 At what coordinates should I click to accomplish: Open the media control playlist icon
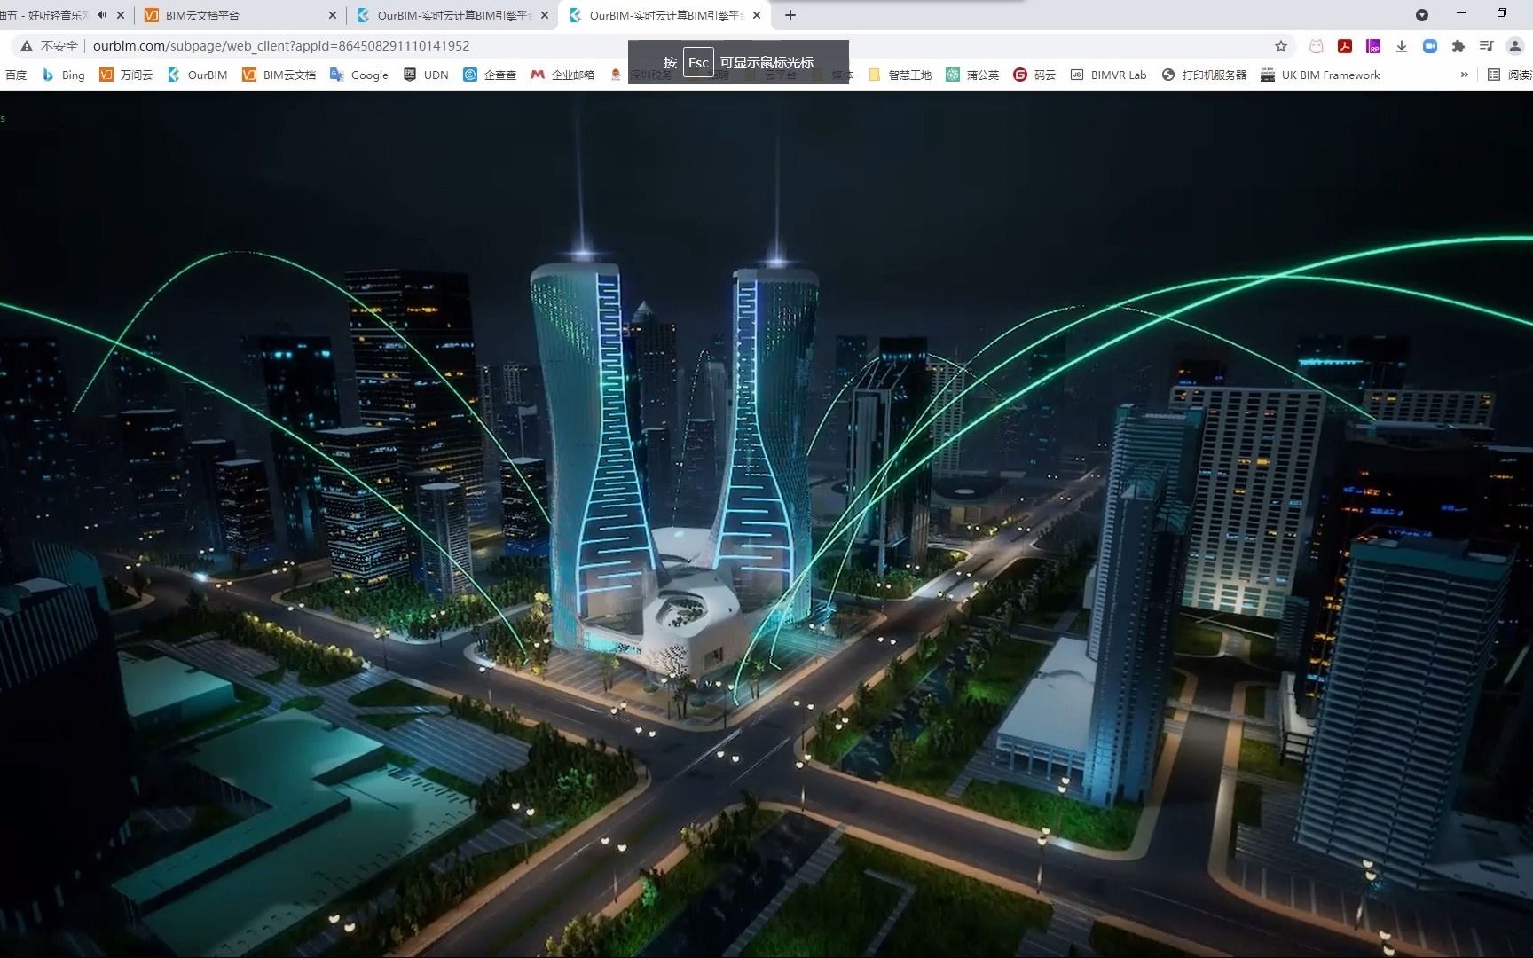(1486, 46)
